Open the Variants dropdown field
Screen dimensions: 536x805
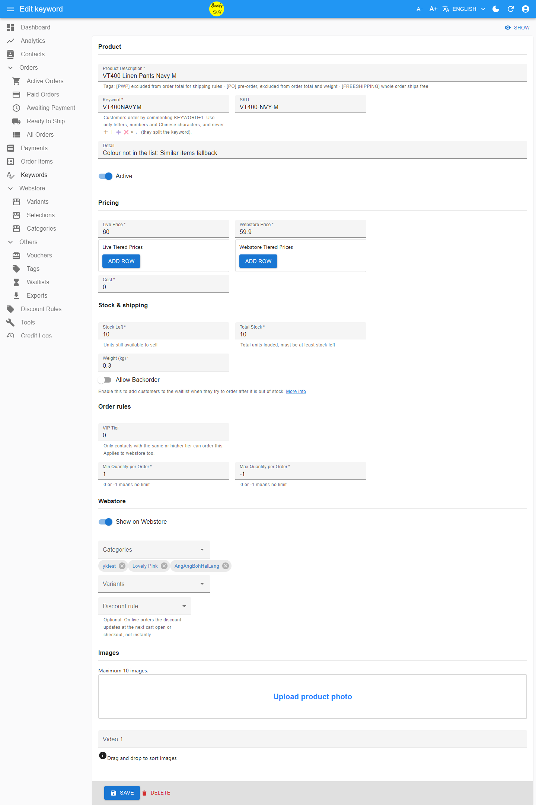pyautogui.click(x=154, y=584)
